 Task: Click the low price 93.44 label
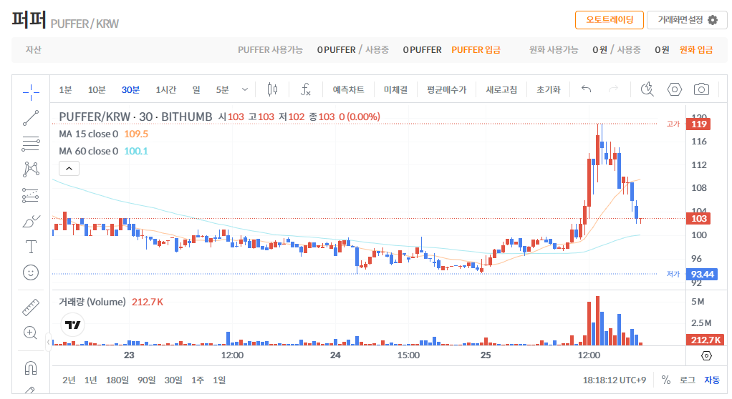pyautogui.click(x=702, y=274)
